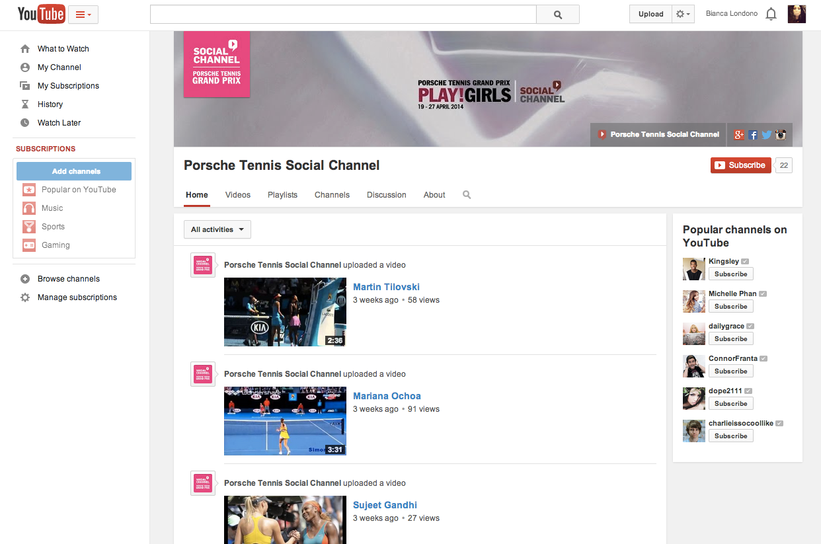This screenshot has width=821, height=544.
Task: Click channel icon beside Martin Tilovski upload
Action: [x=202, y=265]
